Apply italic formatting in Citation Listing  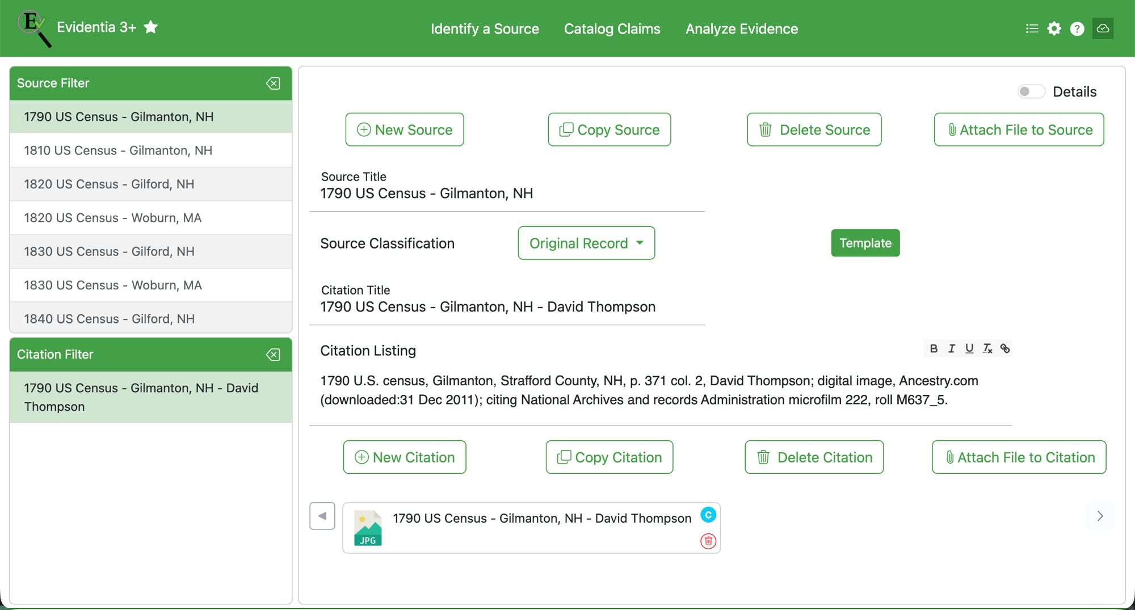[952, 348]
